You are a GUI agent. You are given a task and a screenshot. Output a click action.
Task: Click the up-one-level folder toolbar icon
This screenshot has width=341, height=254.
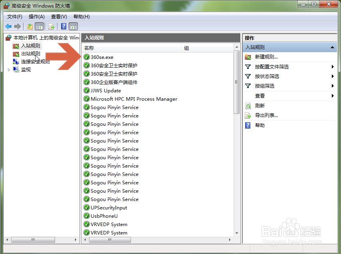(30, 26)
